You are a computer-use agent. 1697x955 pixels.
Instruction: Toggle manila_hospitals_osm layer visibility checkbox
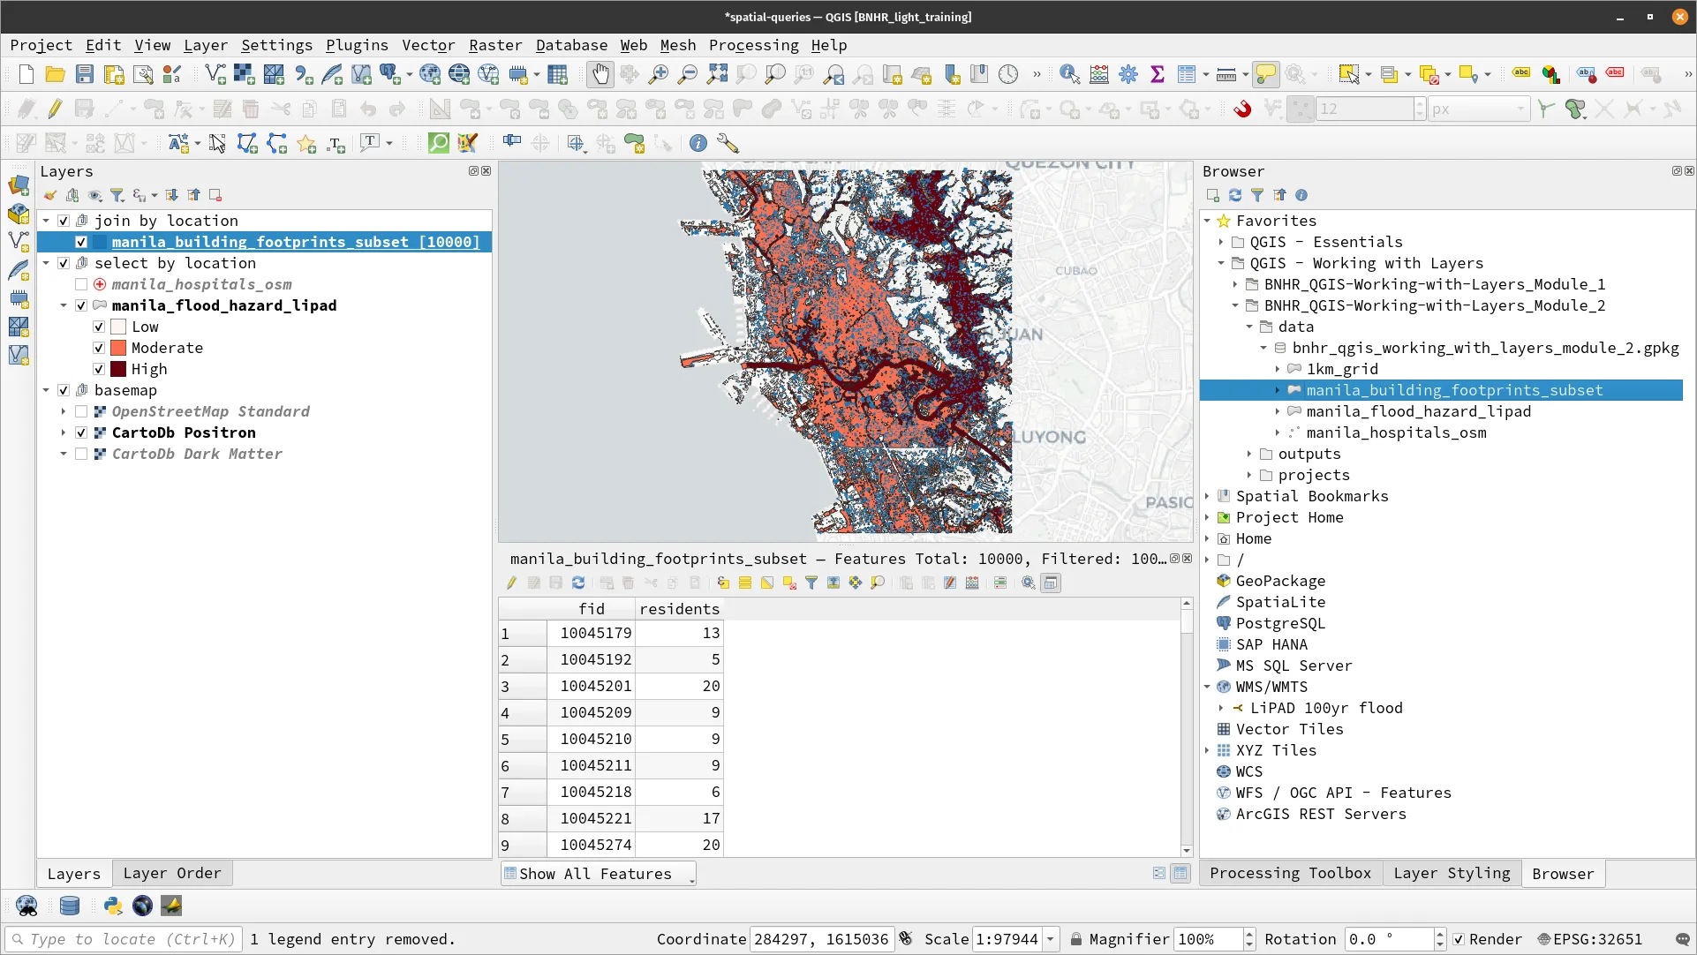[81, 284]
